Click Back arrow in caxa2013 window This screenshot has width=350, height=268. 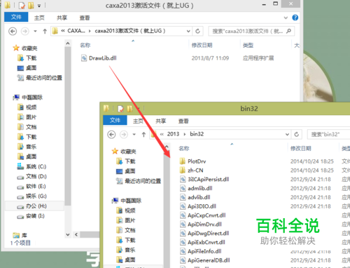coord(13,31)
